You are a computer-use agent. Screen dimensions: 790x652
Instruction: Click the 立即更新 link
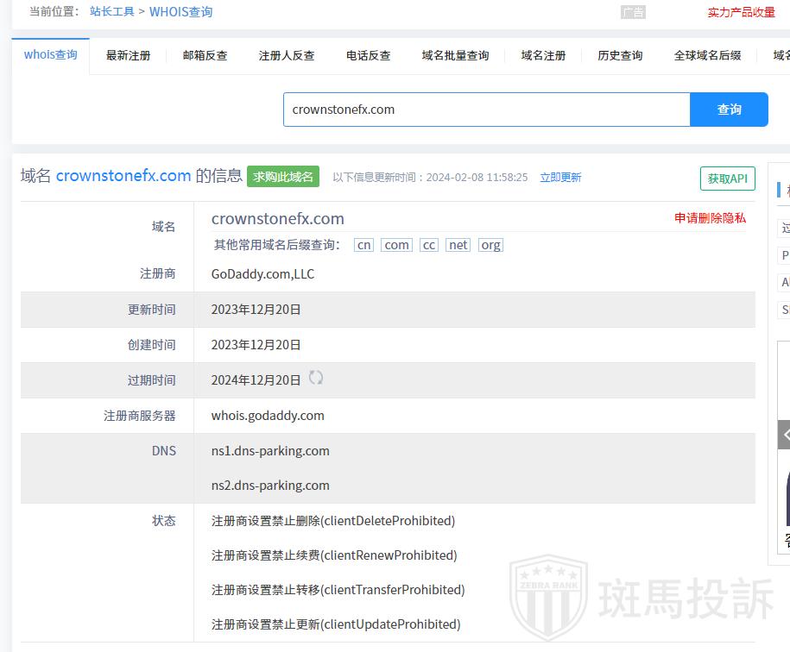coord(560,178)
